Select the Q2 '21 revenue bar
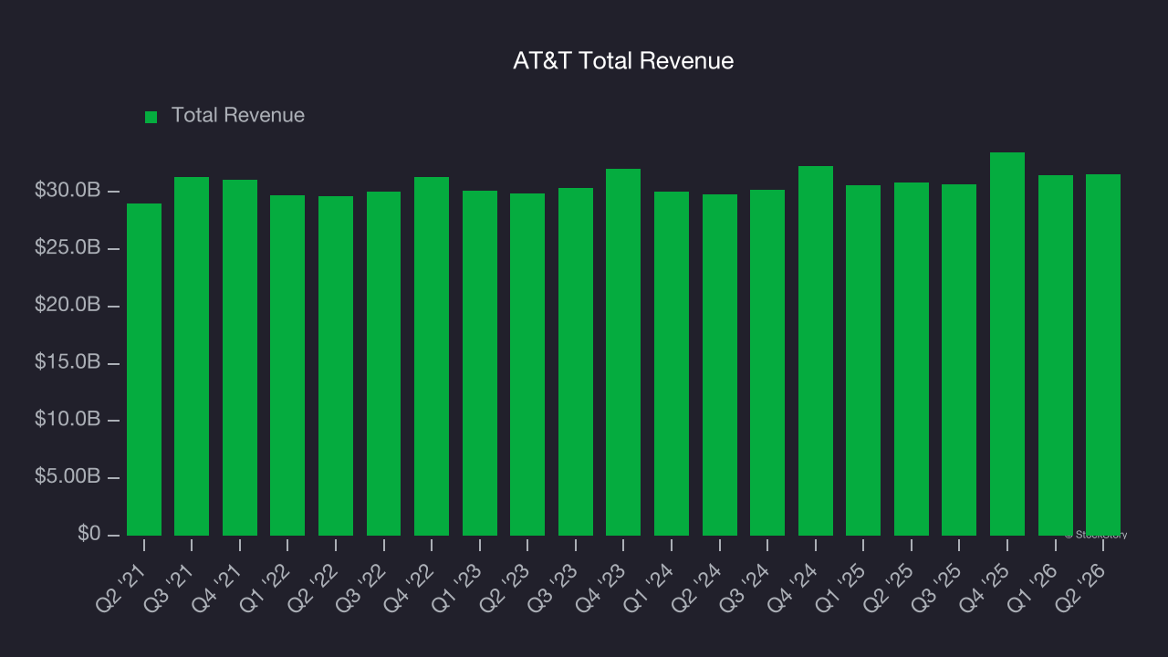The image size is (1168, 657). (x=144, y=370)
